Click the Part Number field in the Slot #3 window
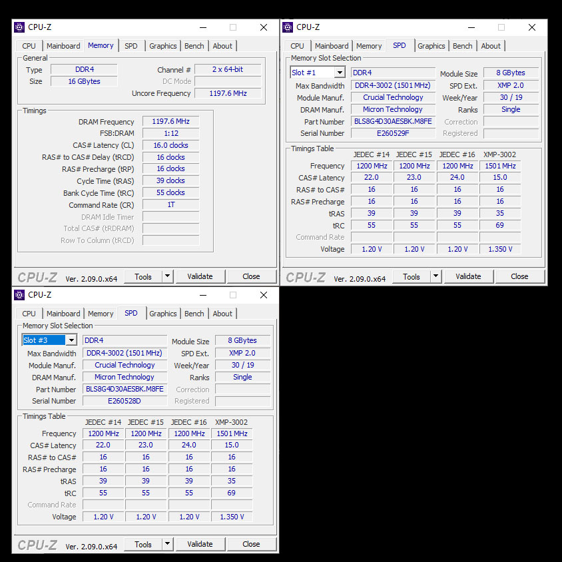 click(125, 389)
